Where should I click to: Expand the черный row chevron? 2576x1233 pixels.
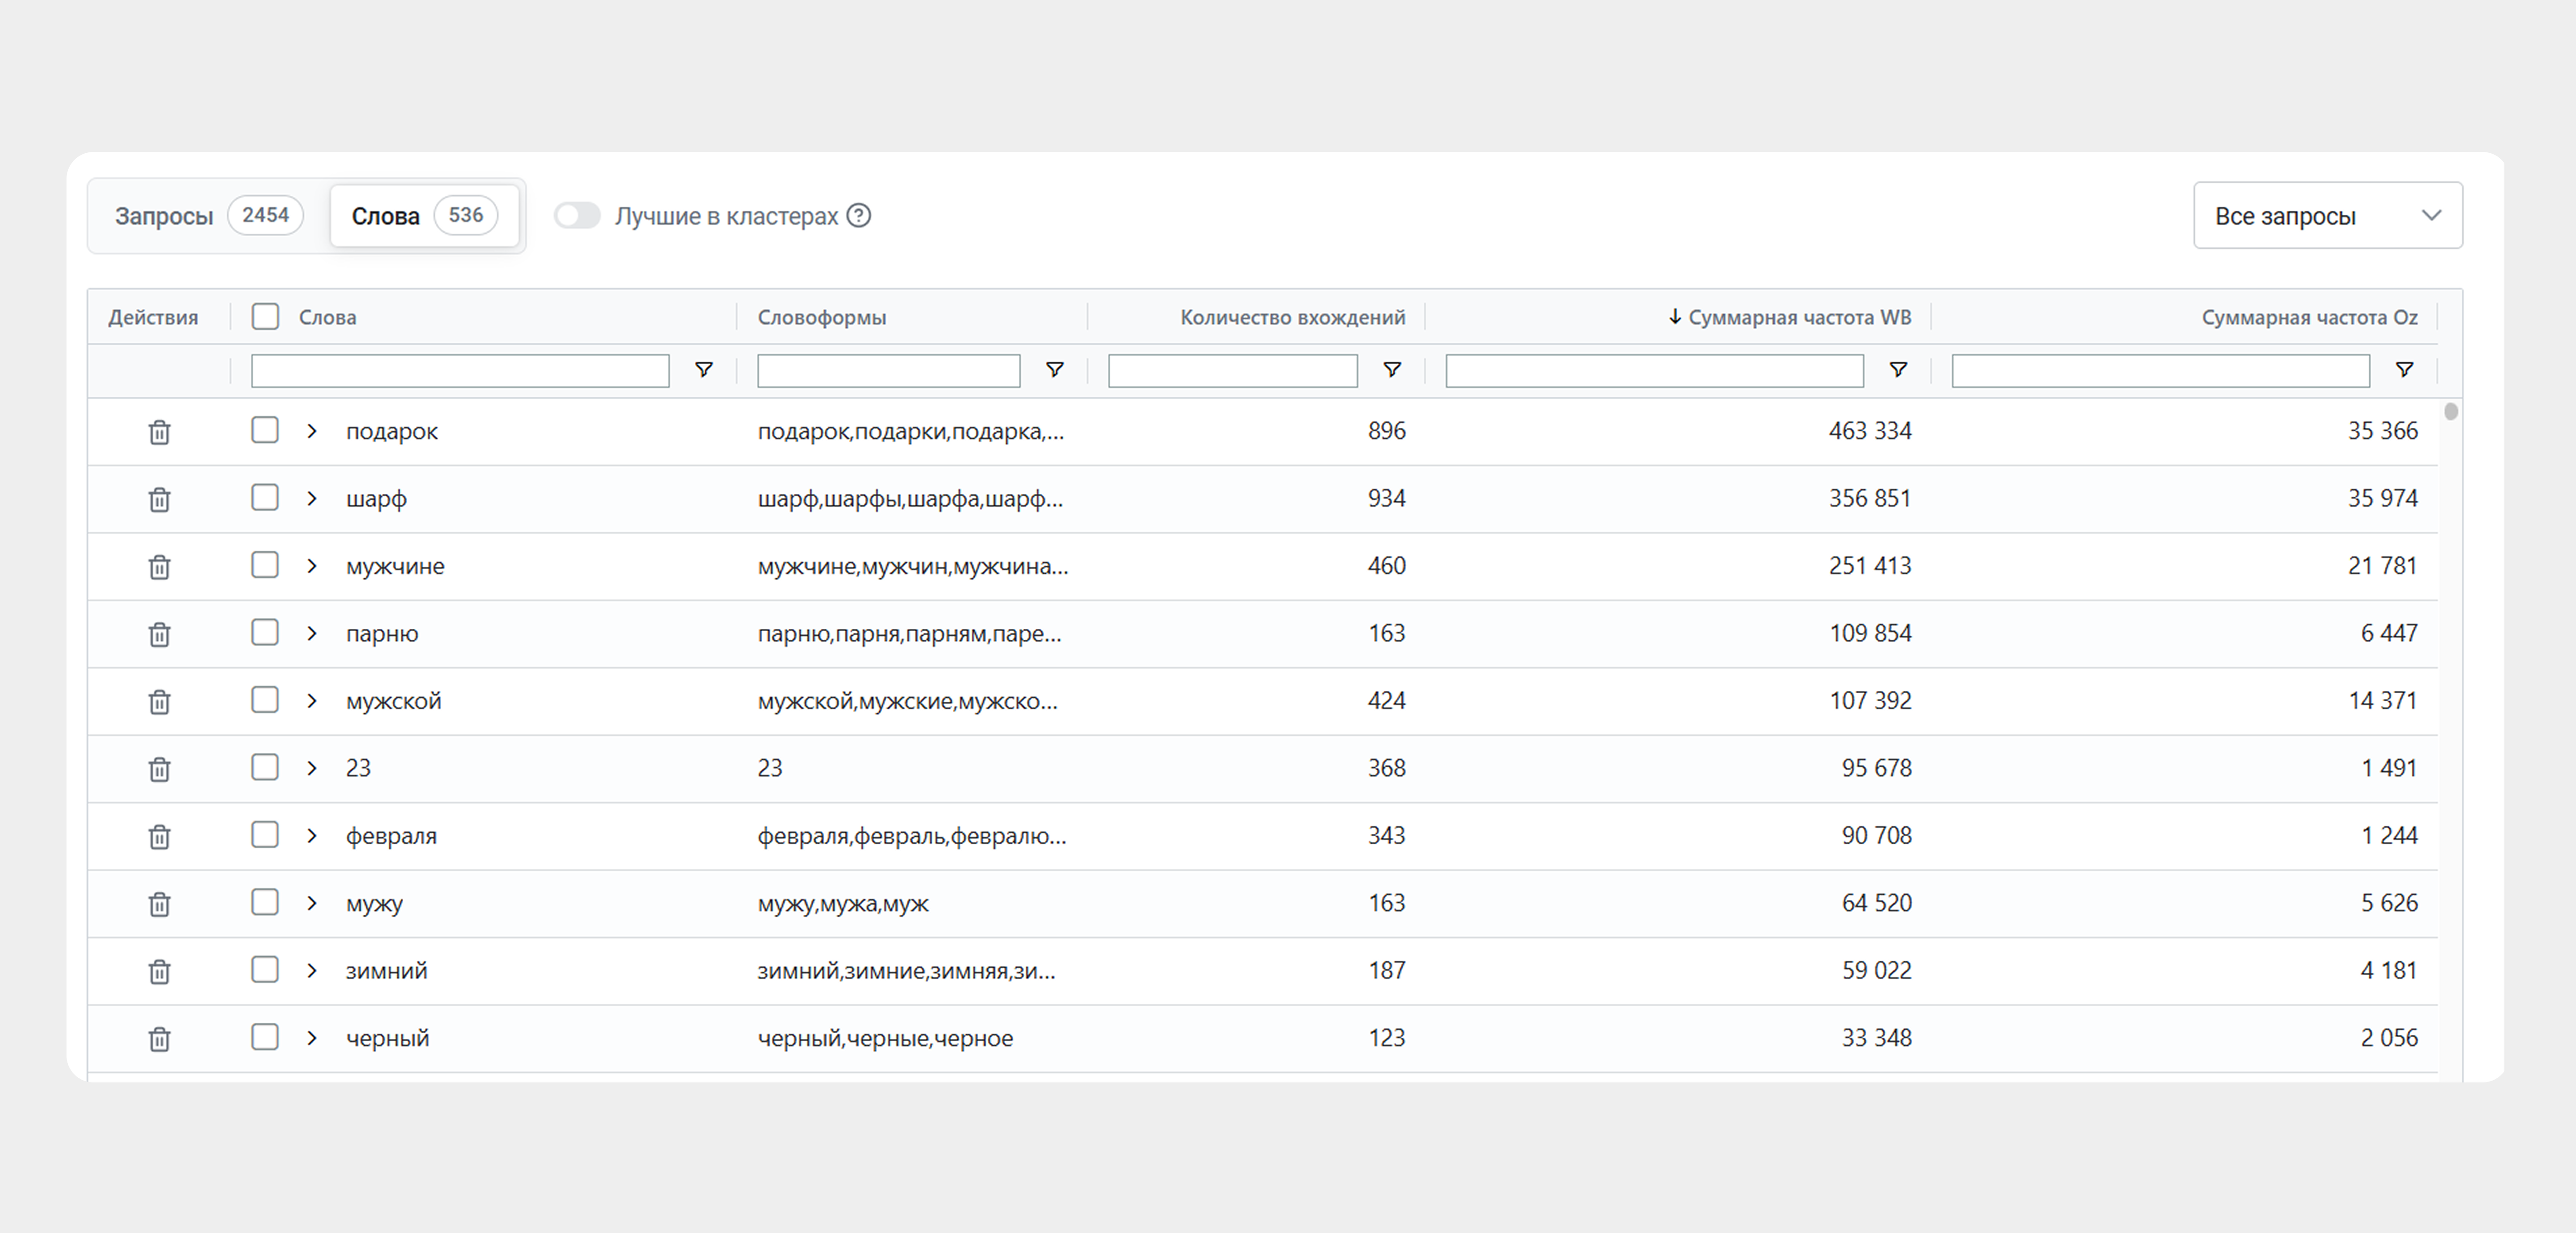(312, 1038)
